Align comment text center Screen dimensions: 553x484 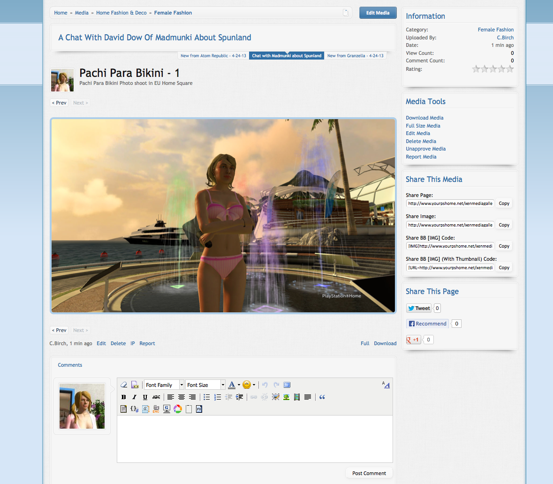182,397
